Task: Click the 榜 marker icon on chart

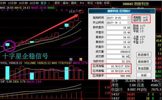Action: 81,59
